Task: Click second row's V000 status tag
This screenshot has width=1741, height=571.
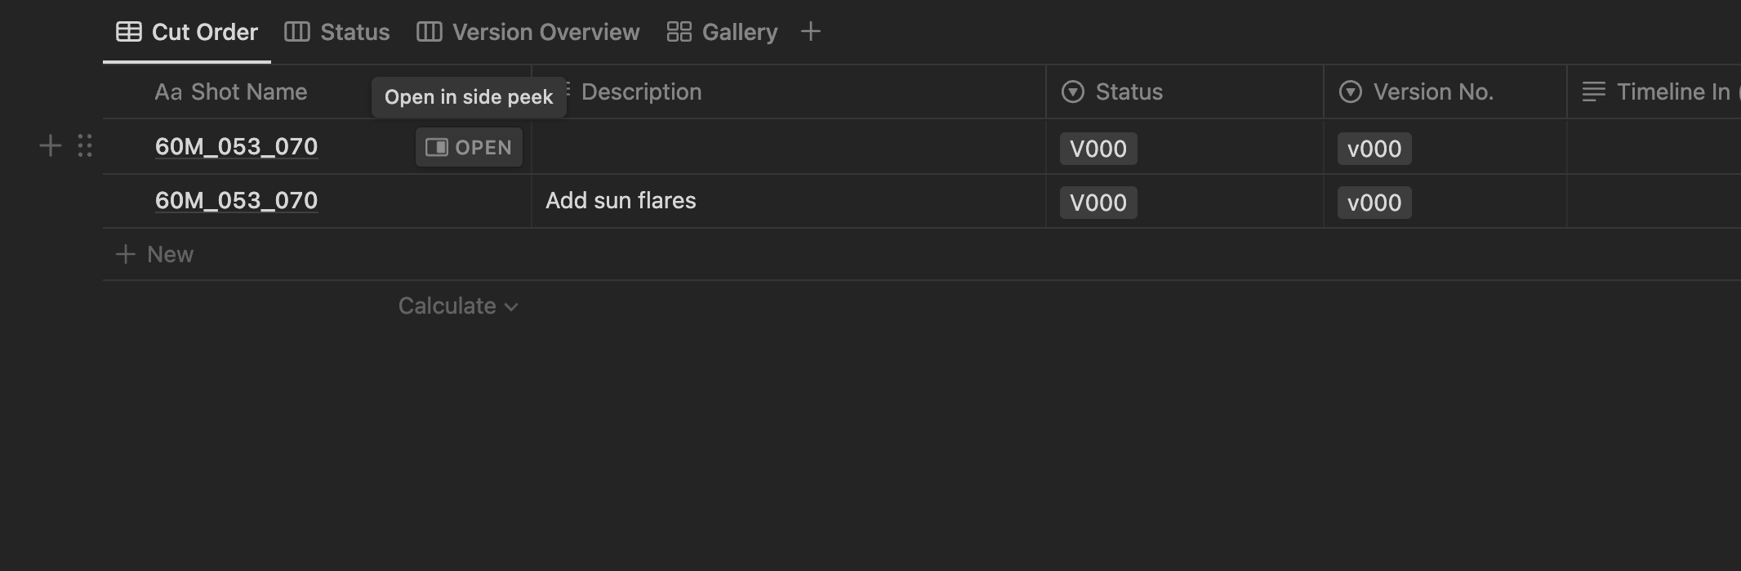Action: [1098, 203]
